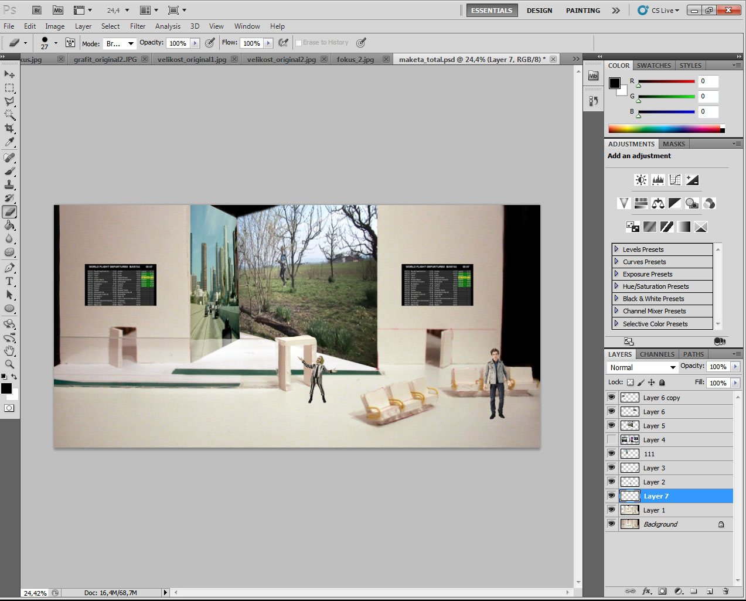Viewport: 746px width, 601px height.
Task: Hide the Layer 6 copy layer
Action: click(611, 397)
